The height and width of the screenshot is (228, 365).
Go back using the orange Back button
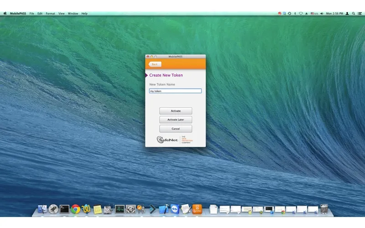[x=155, y=64]
